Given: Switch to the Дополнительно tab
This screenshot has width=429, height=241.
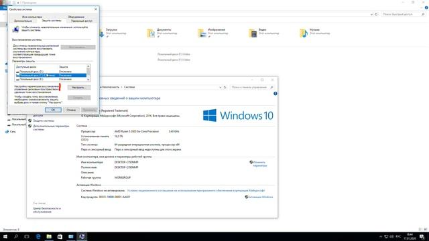Looking at the screenshot, I should (x=23, y=21).
